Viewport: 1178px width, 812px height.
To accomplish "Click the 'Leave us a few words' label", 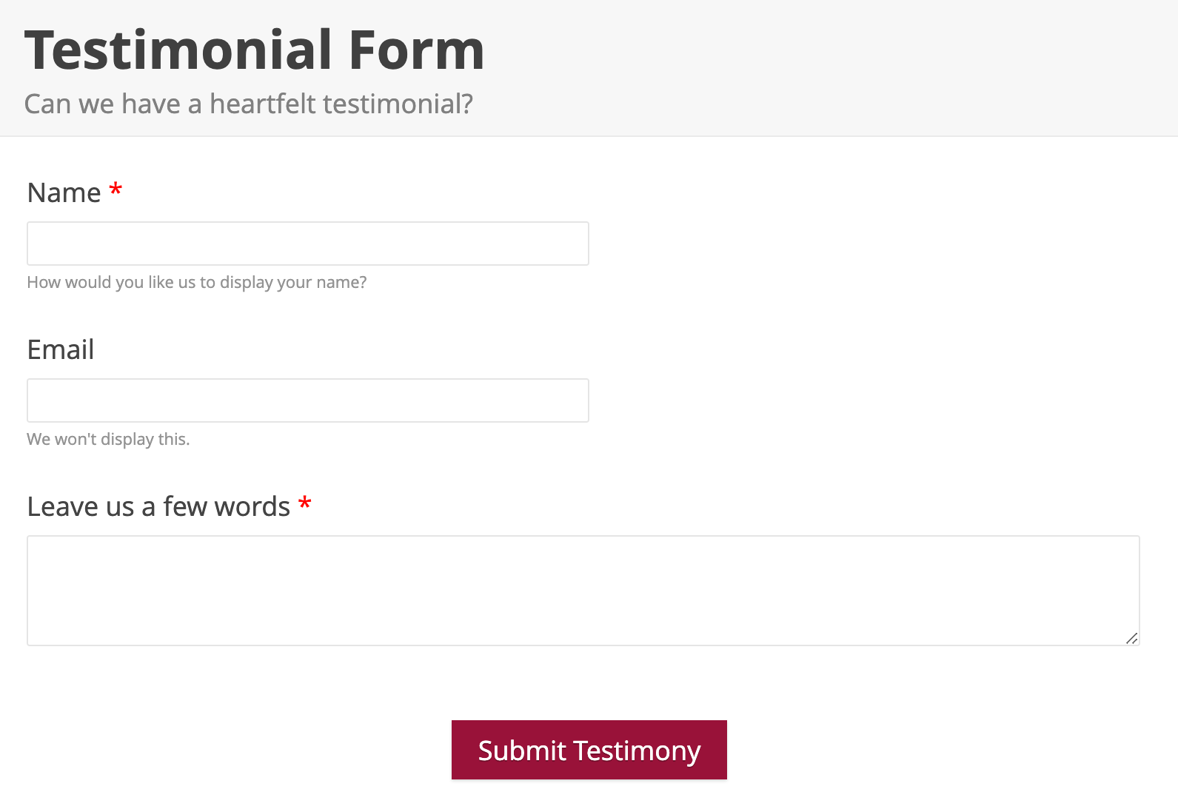I will (158, 506).
